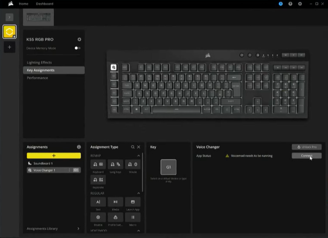Open iCUE global settings gear
The image size is (328, 238).
point(300,4)
